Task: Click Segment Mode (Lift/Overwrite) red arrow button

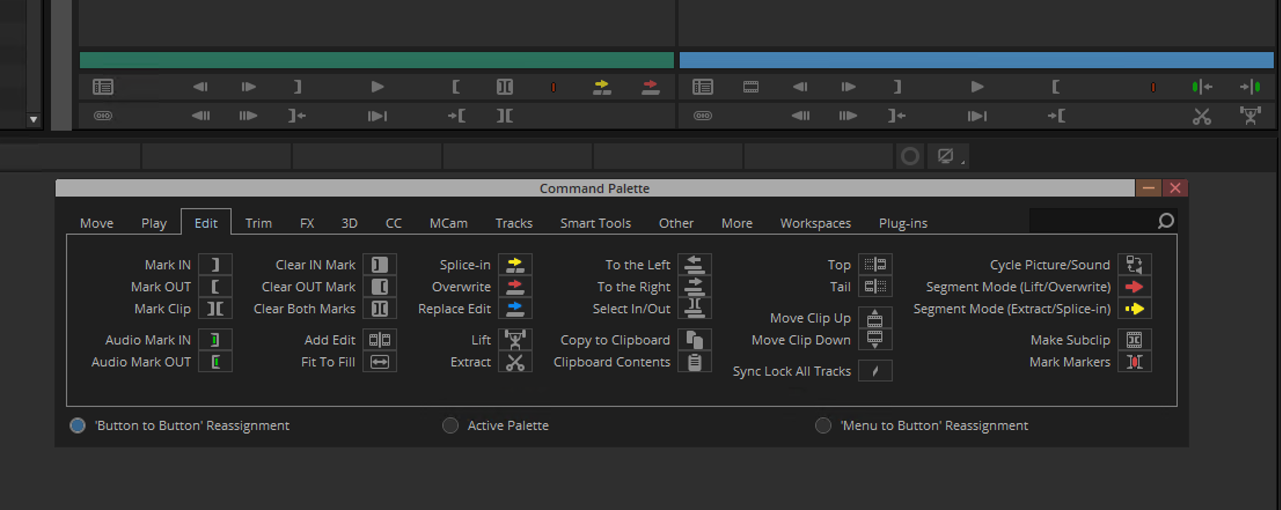Action: [1134, 287]
